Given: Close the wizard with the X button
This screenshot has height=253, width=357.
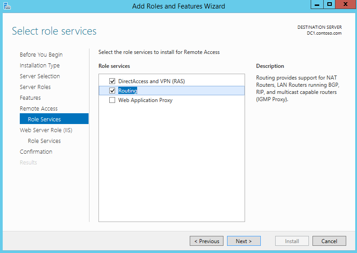Looking at the screenshot, I should [345, 4].
